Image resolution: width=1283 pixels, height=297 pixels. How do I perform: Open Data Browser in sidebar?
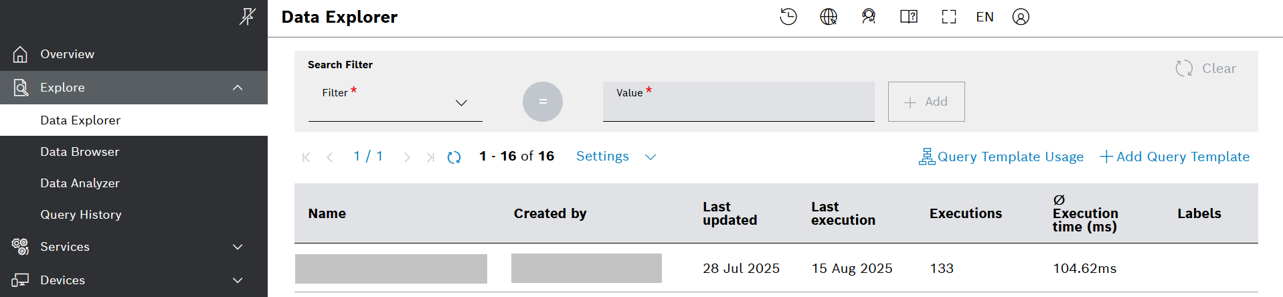click(80, 152)
